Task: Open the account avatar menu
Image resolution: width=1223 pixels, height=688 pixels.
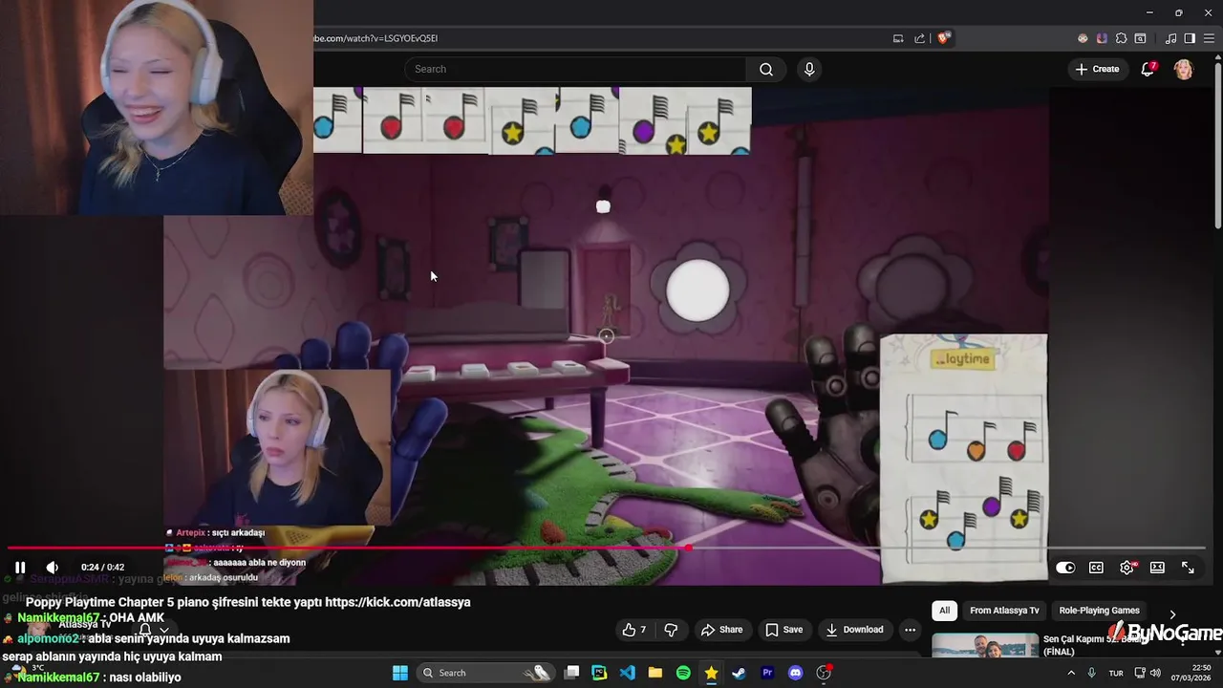Action: point(1184,69)
